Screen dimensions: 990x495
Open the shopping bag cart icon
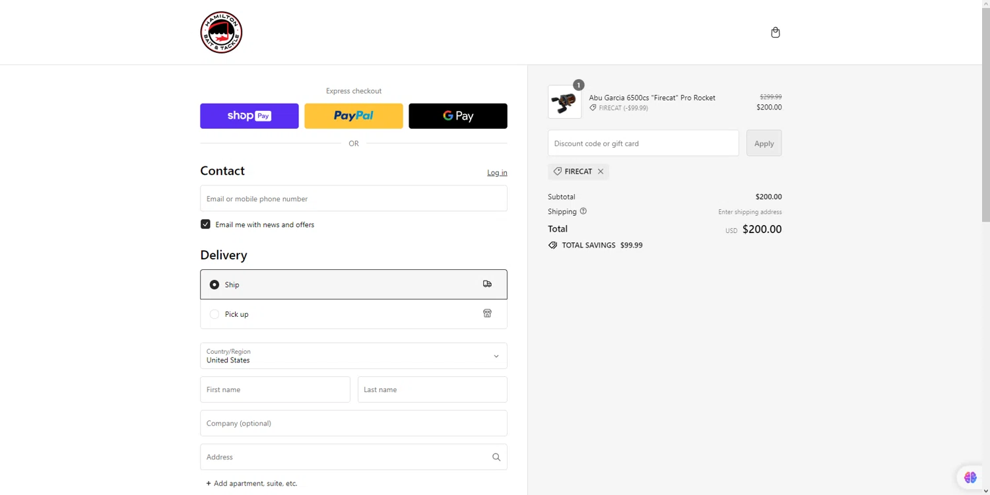point(775,32)
